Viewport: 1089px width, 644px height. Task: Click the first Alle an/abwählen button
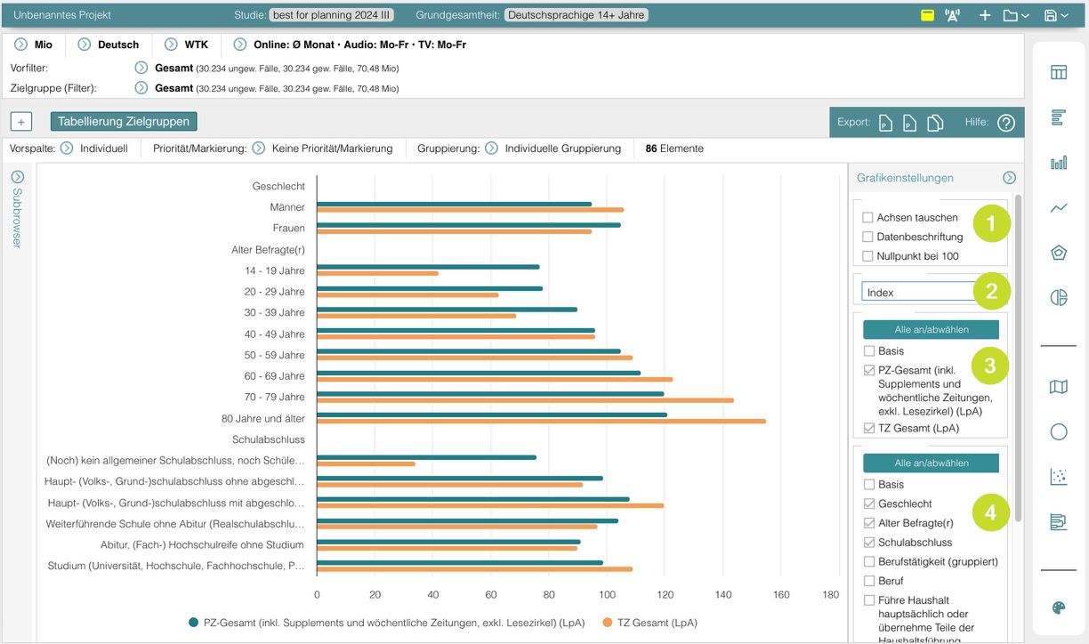click(931, 330)
